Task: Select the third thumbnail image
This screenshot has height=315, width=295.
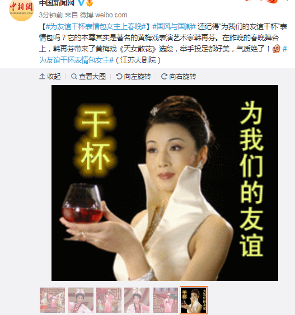Action: point(109,300)
